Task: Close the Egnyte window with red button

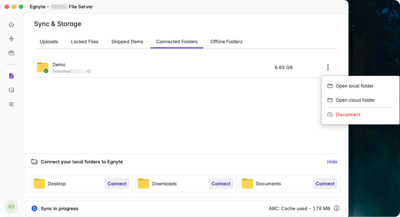Action: point(7,7)
